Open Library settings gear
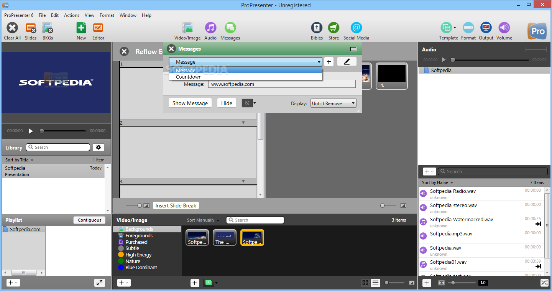This screenshot has height=291, width=552. [99, 147]
